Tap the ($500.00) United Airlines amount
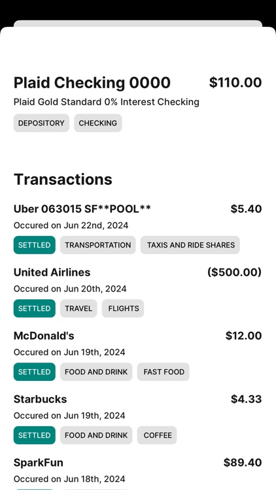 click(234, 272)
